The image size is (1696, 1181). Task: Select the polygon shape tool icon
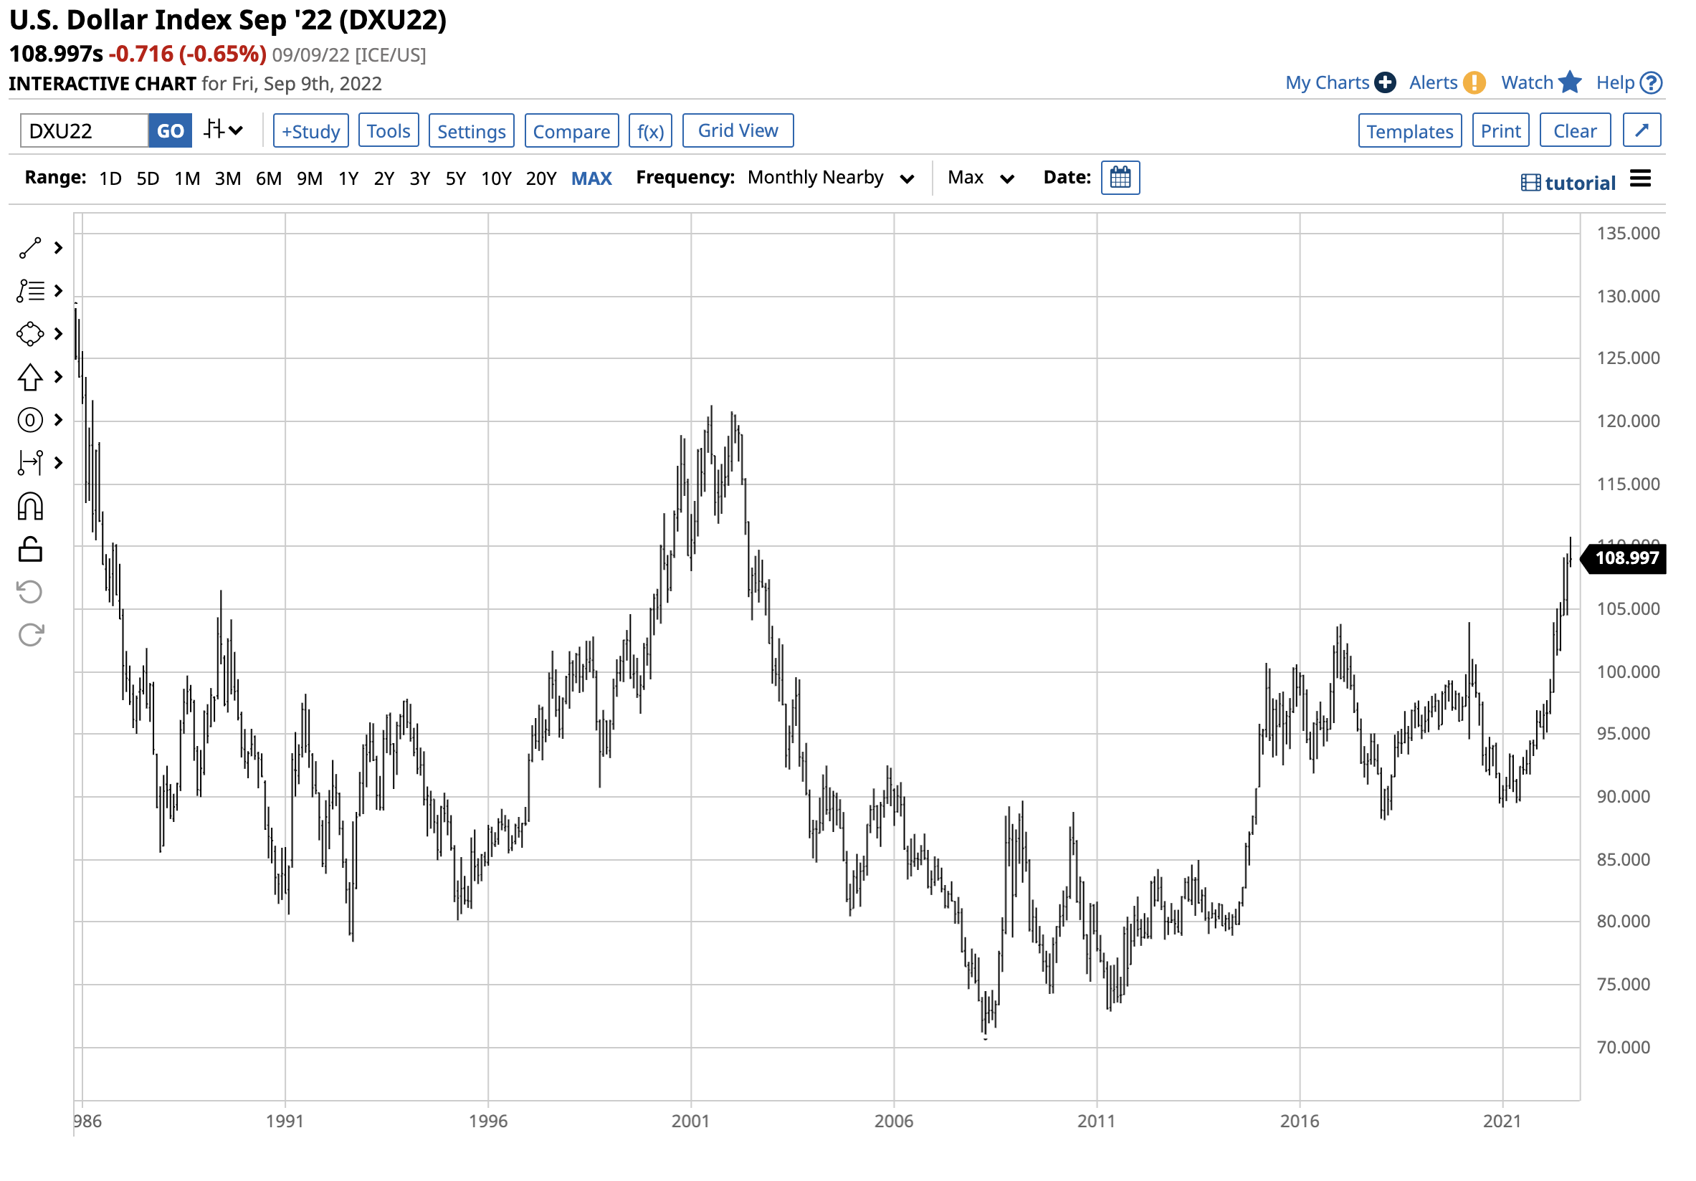tap(30, 335)
